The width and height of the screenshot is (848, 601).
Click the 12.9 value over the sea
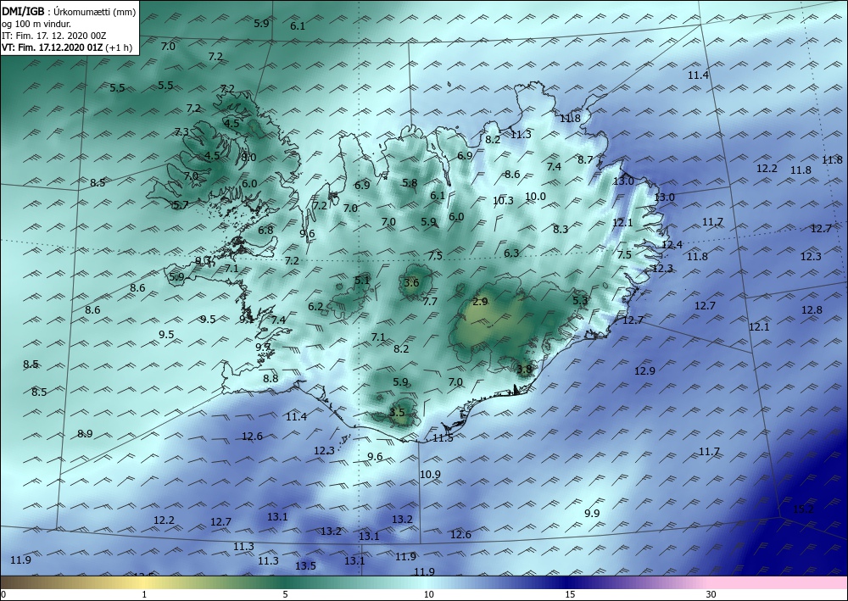644,370
